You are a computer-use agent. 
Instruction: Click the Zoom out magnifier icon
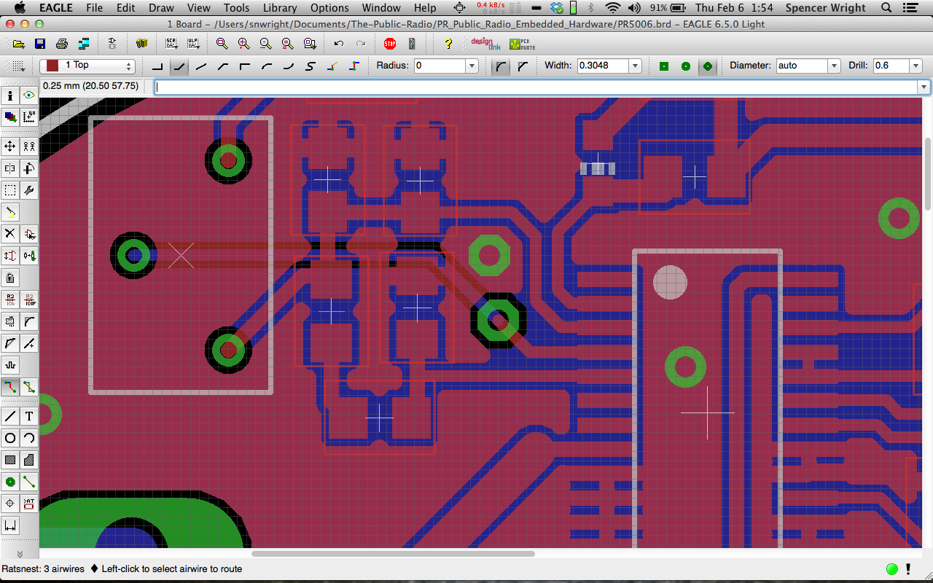[265, 44]
